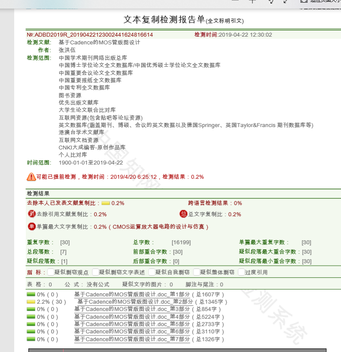The width and height of the screenshot is (341, 352).
Task: Click the CMOS运算放大器电路的设计与仿真 title
Action: [158, 227]
